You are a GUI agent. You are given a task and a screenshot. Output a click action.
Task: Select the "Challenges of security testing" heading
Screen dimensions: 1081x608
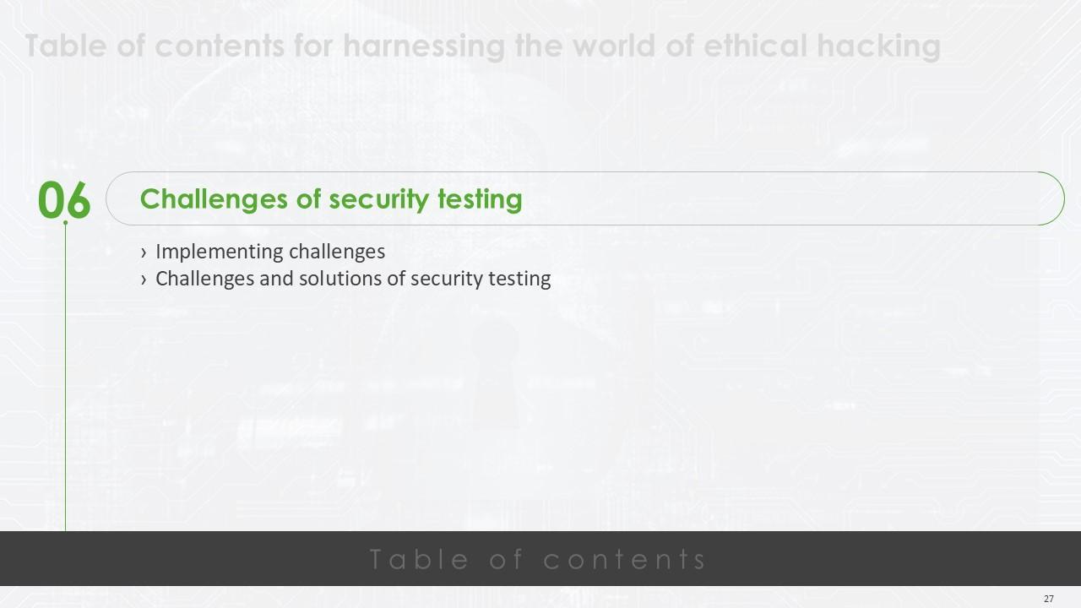tap(331, 198)
